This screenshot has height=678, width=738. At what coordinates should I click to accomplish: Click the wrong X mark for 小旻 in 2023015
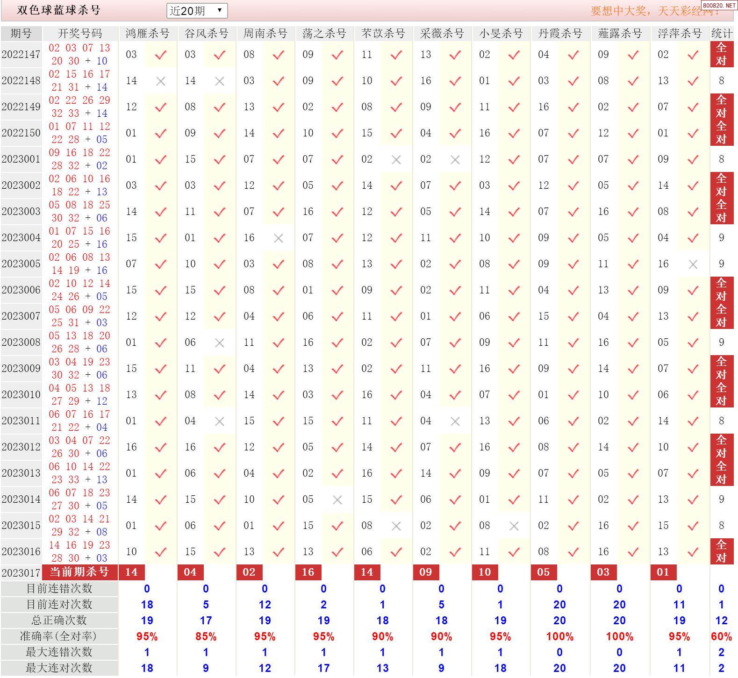[x=514, y=526]
